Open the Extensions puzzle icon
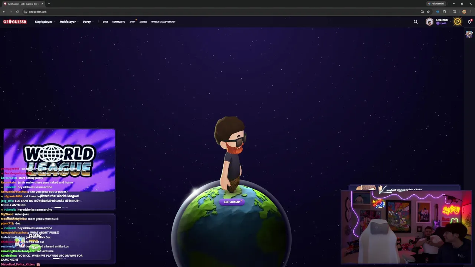The height and width of the screenshot is (267, 475). click(x=444, y=11)
